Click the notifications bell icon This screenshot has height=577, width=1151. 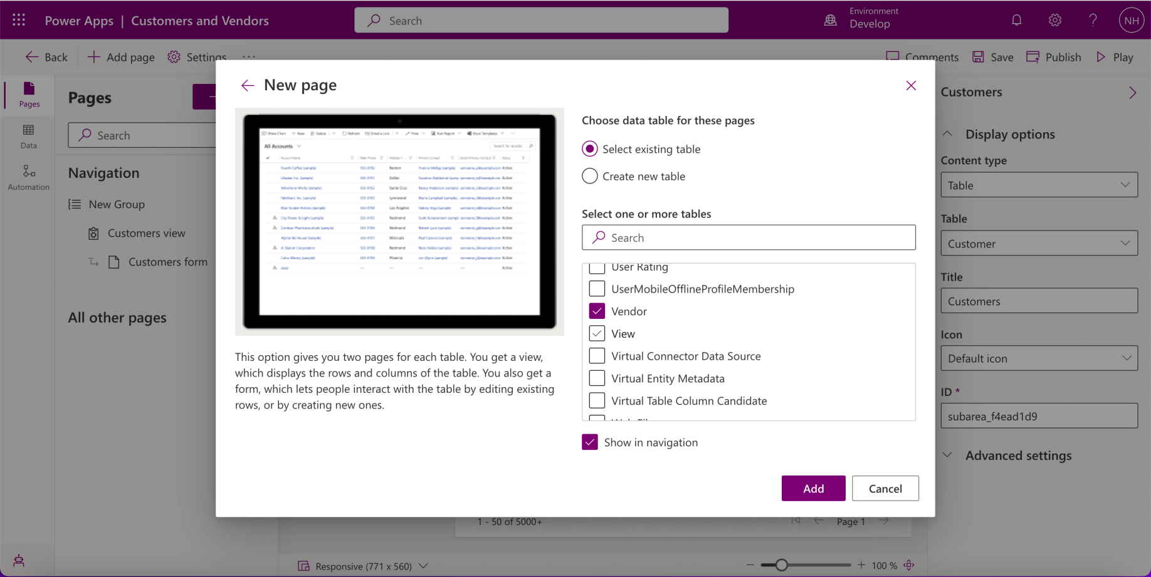[1016, 20]
